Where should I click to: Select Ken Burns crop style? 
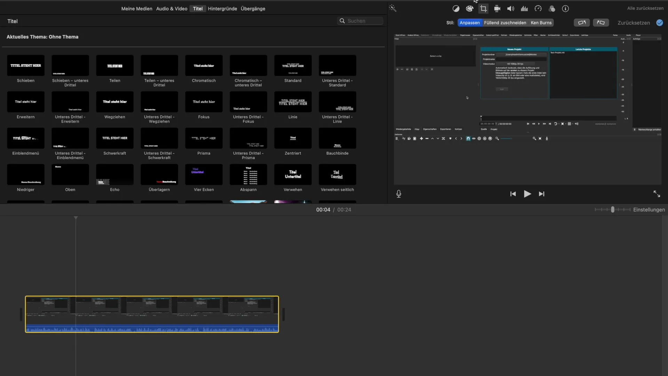[541, 23]
